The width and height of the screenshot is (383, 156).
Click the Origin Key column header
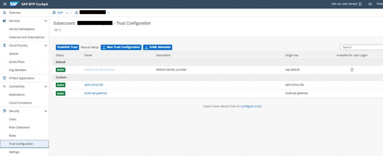coord(292,55)
